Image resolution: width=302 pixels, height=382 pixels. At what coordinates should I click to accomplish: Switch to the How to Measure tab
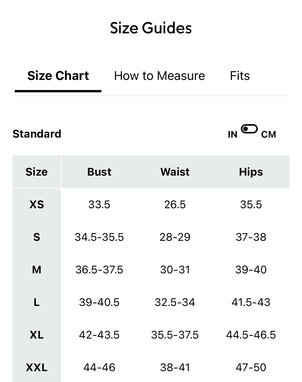[159, 76]
